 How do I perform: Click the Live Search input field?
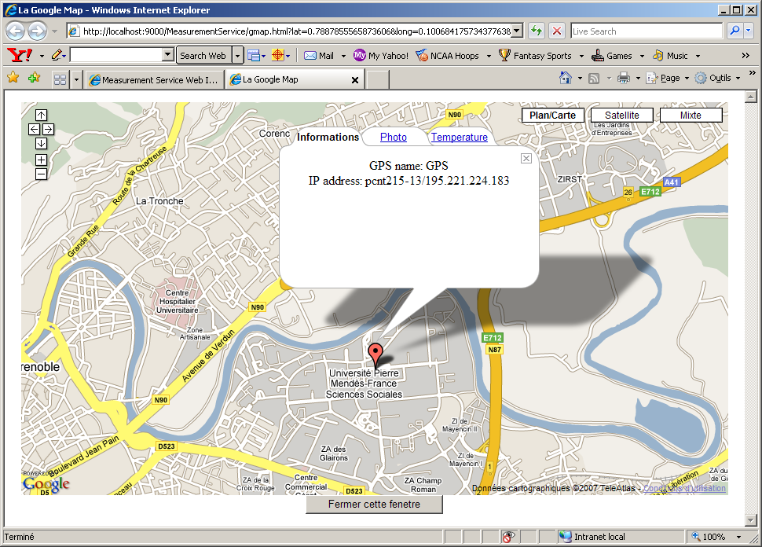pyautogui.click(x=647, y=31)
